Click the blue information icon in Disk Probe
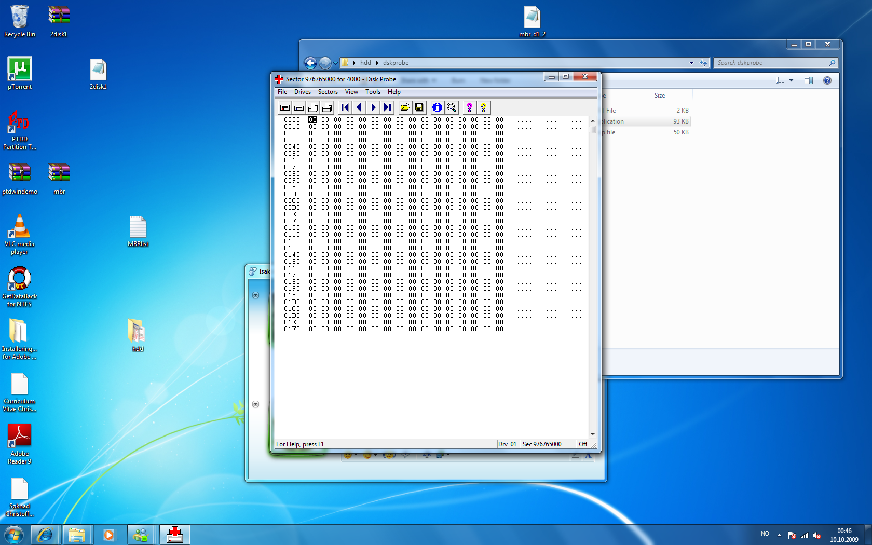Screen dimensions: 872x545 [x=437, y=107]
